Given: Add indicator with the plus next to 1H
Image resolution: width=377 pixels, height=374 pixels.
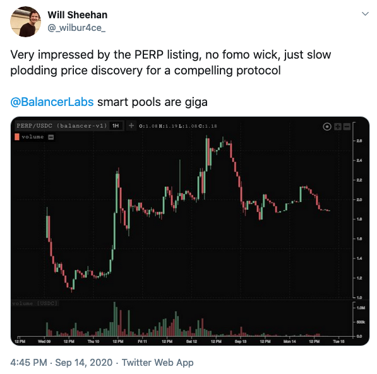Looking at the screenshot, I should click(131, 126).
